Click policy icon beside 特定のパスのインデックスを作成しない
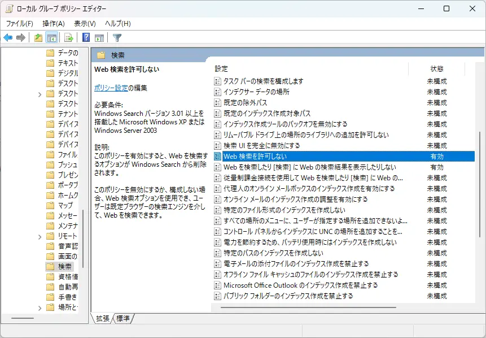 point(217,253)
